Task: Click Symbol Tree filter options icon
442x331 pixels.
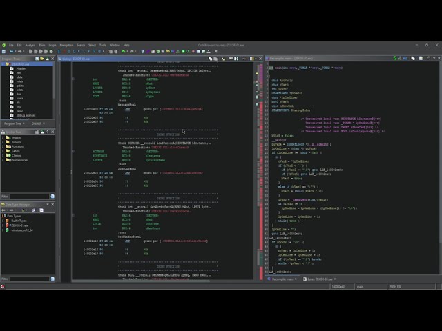Action: pos(52,196)
